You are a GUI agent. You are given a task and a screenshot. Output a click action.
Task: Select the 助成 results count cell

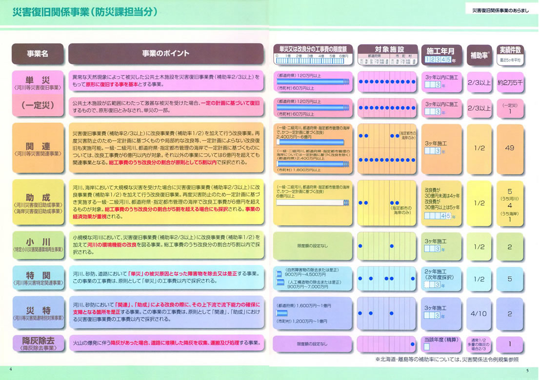coord(510,203)
